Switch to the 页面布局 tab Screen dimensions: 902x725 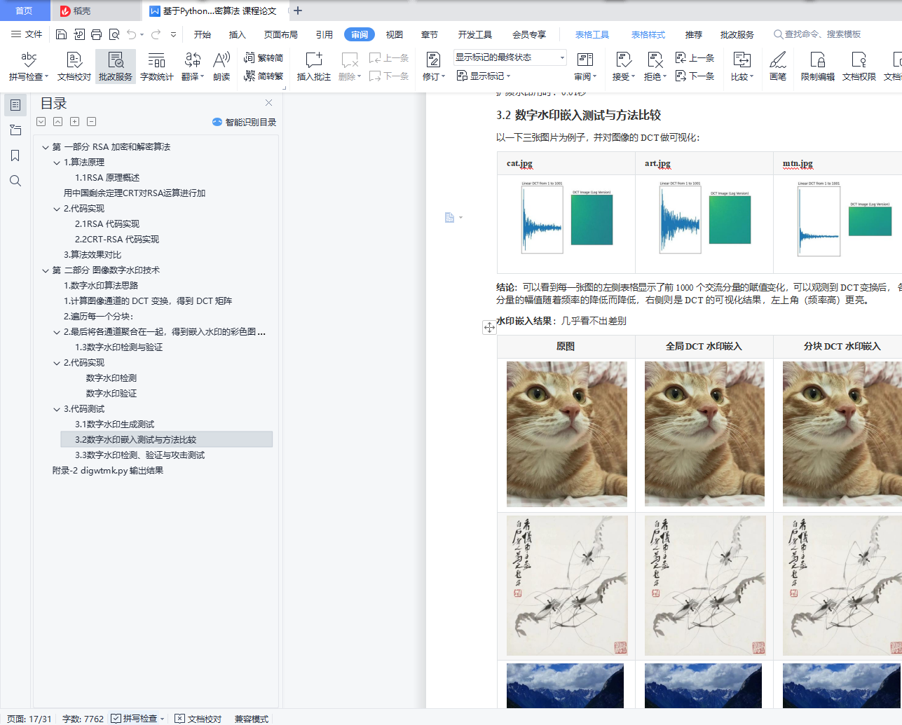coord(281,34)
